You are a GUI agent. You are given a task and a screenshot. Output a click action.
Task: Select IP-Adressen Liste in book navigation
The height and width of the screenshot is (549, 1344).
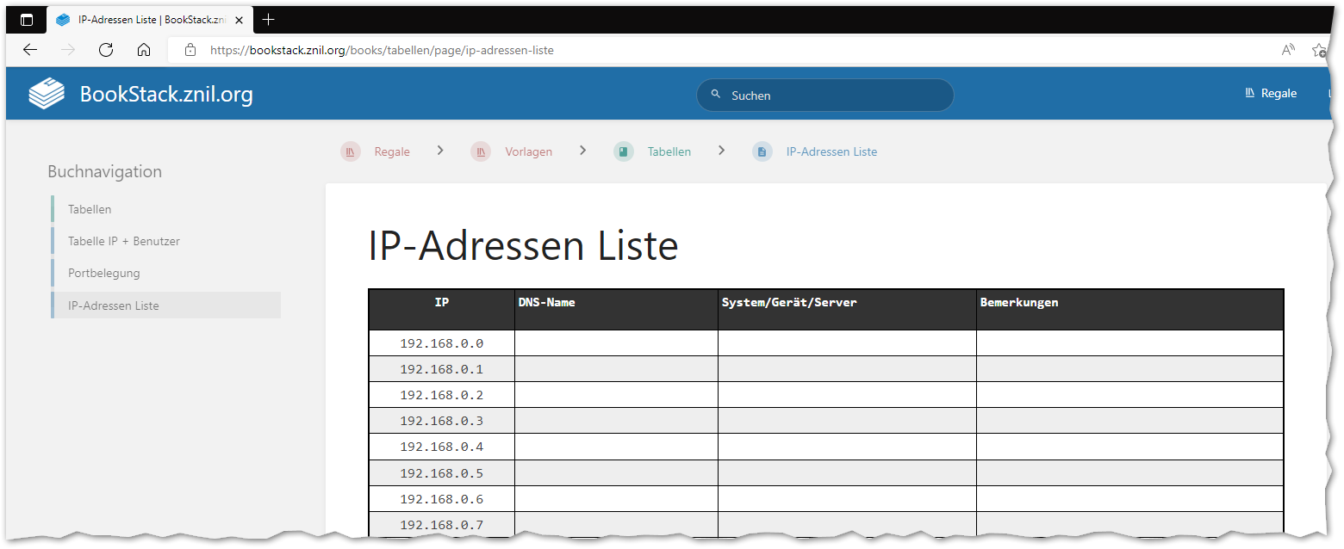click(x=114, y=305)
